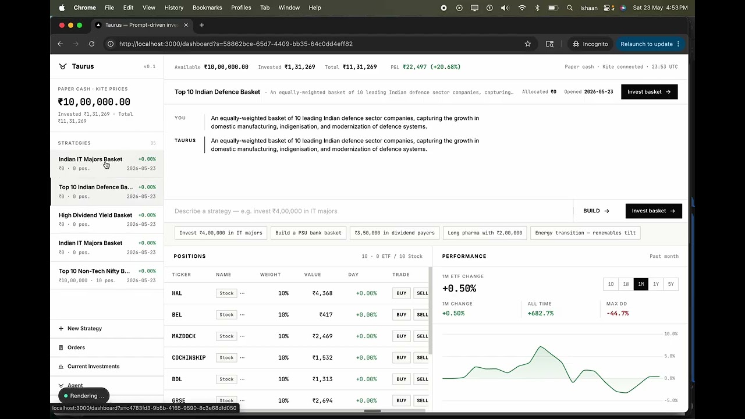
Task: Open the History menu
Action: tap(173, 8)
